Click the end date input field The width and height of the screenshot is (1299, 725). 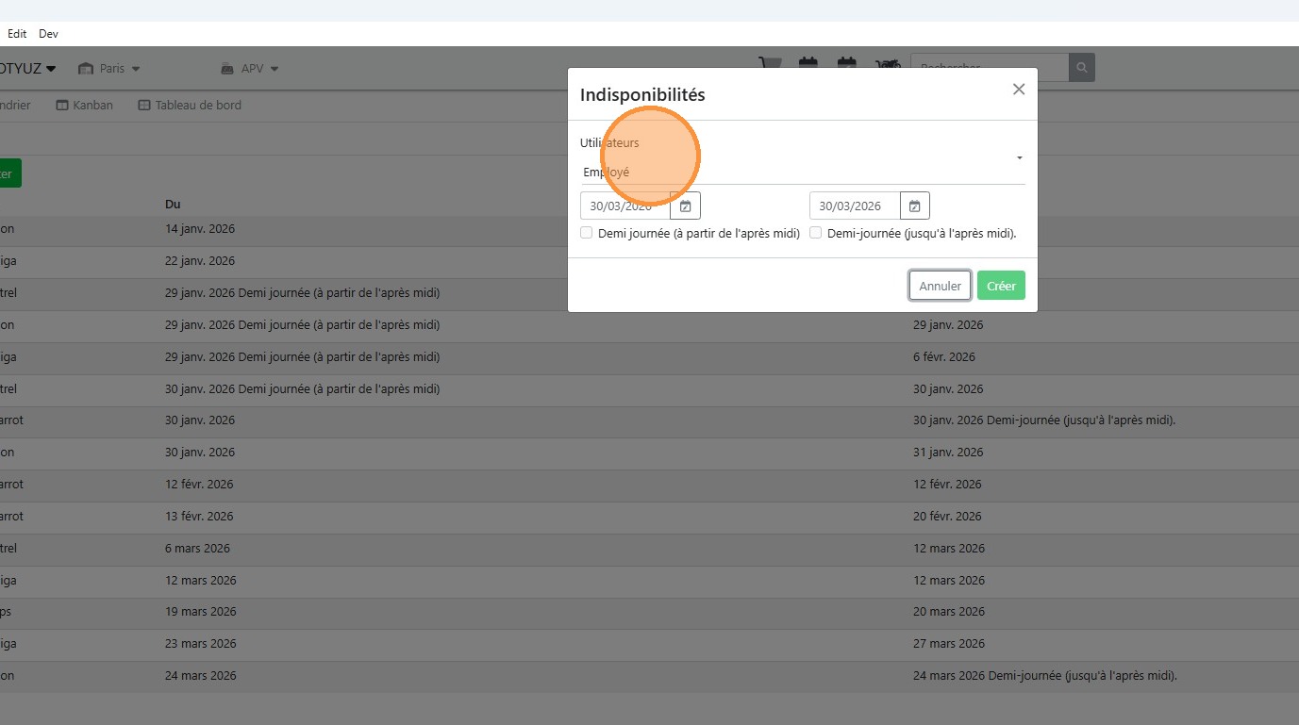tap(855, 206)
